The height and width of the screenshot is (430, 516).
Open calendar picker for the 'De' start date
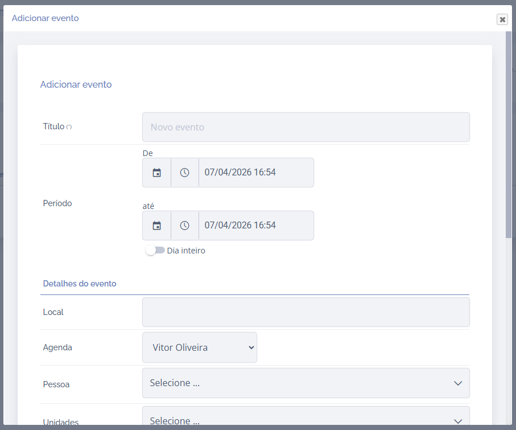[156, 173]
